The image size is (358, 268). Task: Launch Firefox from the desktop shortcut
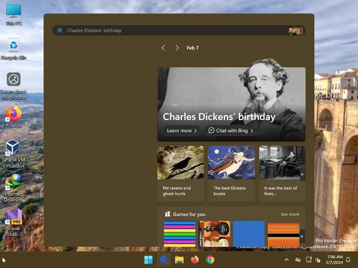click(14, 117)
